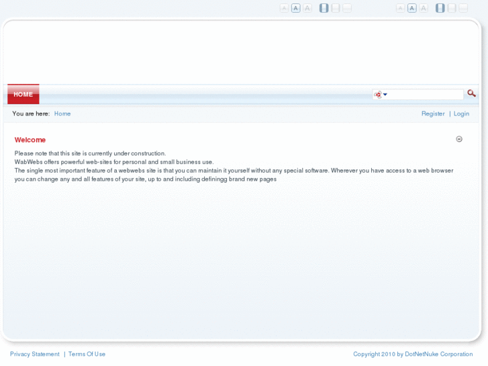Select small text size in right icon set
This screenshot has height=366, width=488.
point(400,8)
